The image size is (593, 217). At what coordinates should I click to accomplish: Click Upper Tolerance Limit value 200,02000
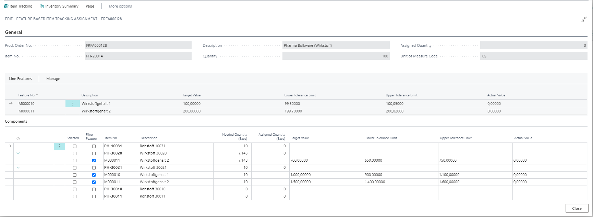coord(395,111)
